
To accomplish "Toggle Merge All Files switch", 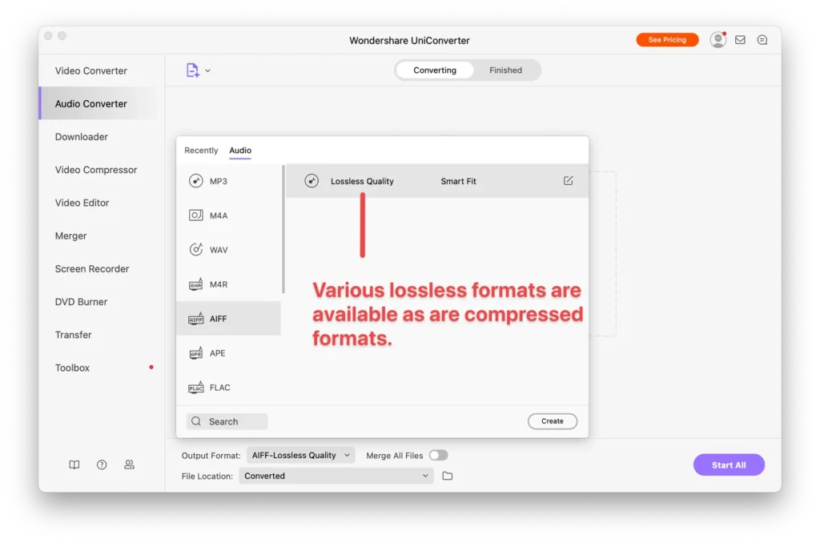I will point(439,455).
